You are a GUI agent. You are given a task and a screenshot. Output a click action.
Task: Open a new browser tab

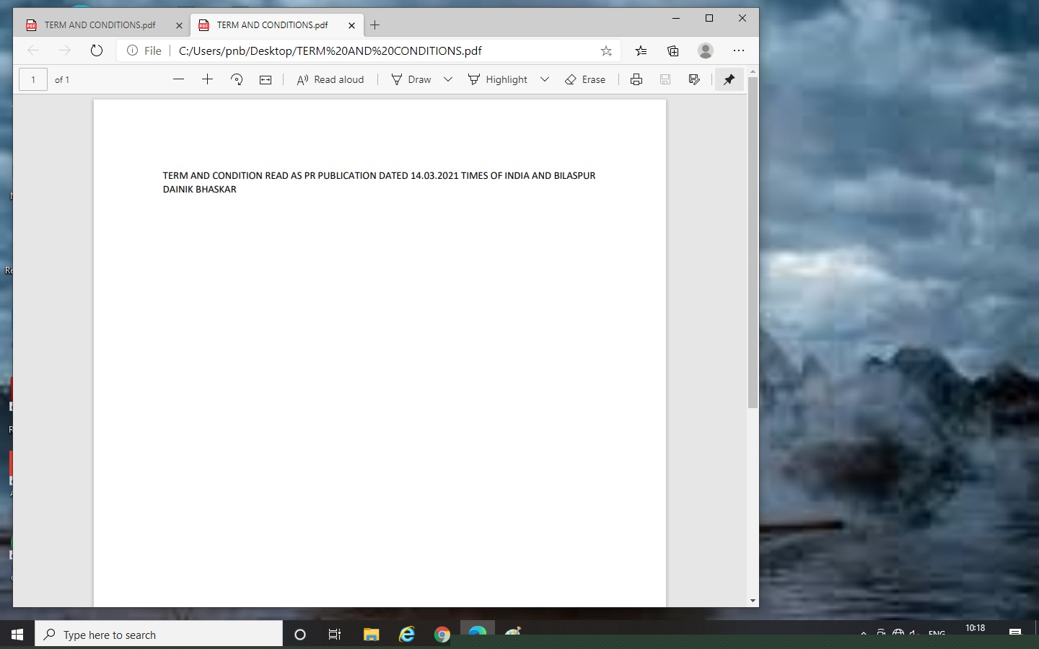pos(374,25)
